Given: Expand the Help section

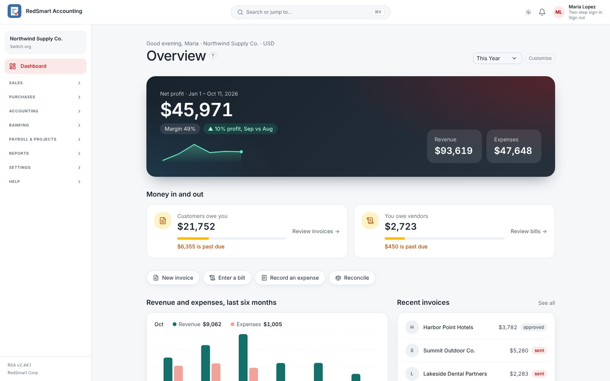Looking at the screenshot, I should coord(45,182).
